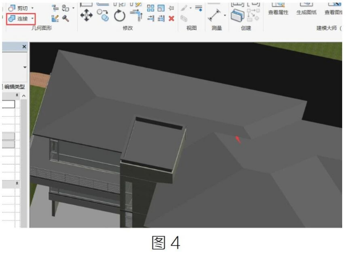Click the Scale tool icon
351x253 pixels.
(161, 8)
